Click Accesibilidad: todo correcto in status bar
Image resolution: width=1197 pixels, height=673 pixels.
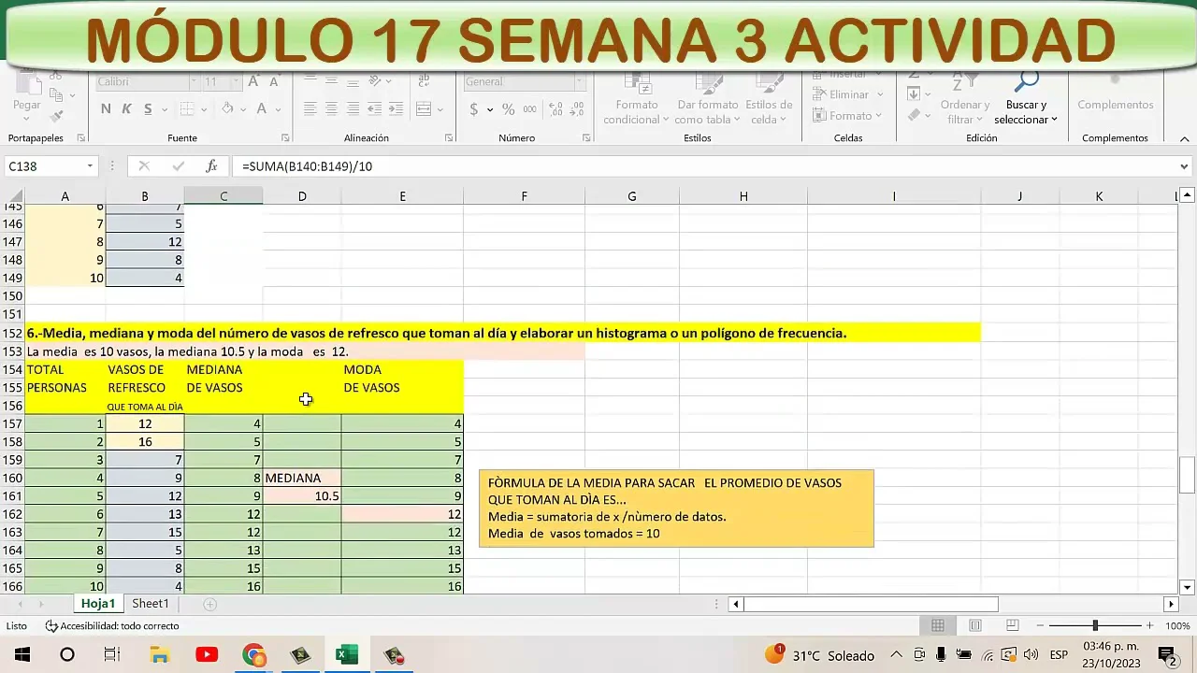(x=112, y=626)
